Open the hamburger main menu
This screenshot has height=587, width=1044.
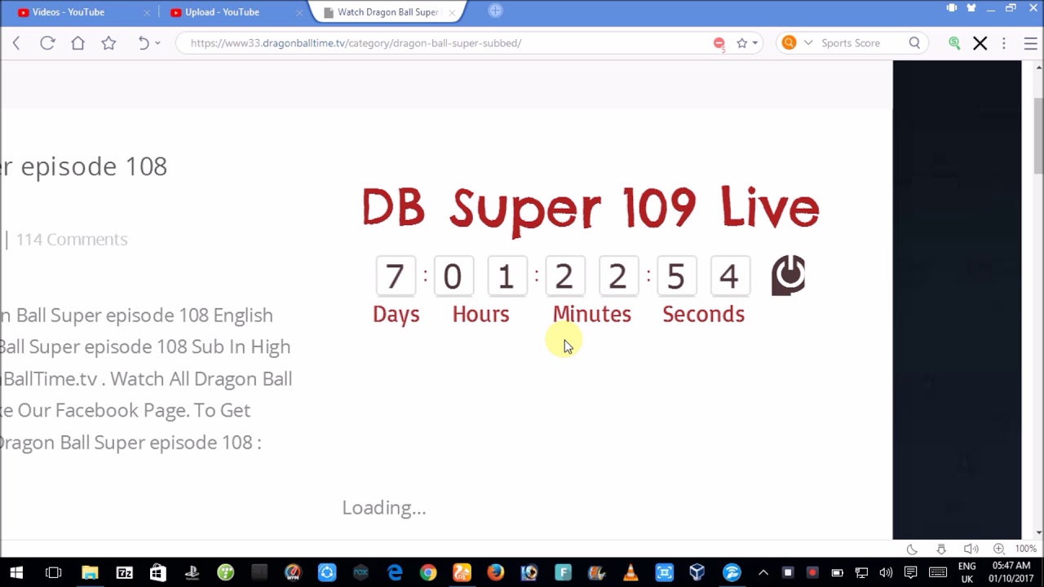[x=1030, y=43]
